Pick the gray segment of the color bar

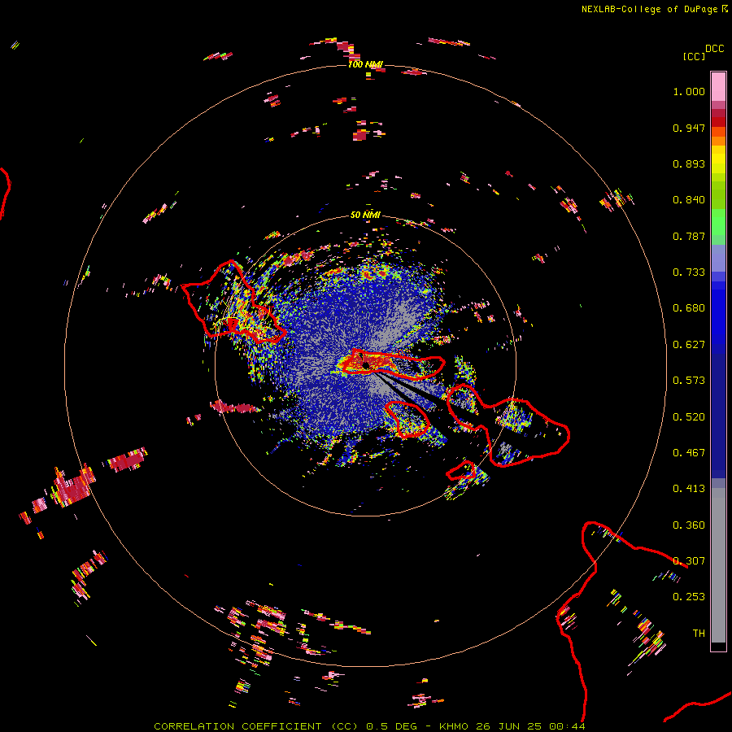(x=718, y=565)
